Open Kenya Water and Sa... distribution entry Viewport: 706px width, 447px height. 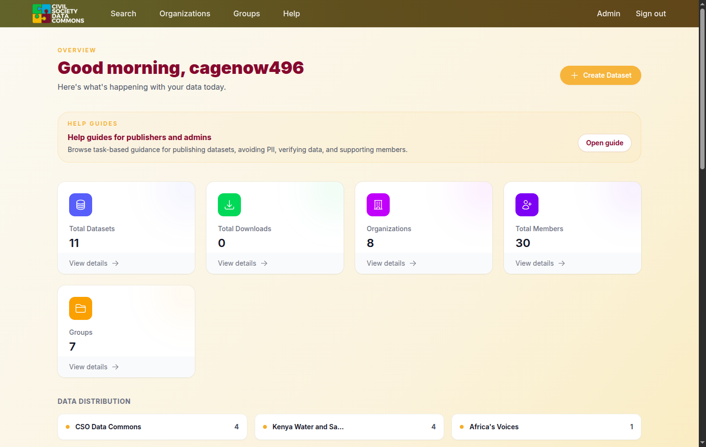click(x=349, y=427)
